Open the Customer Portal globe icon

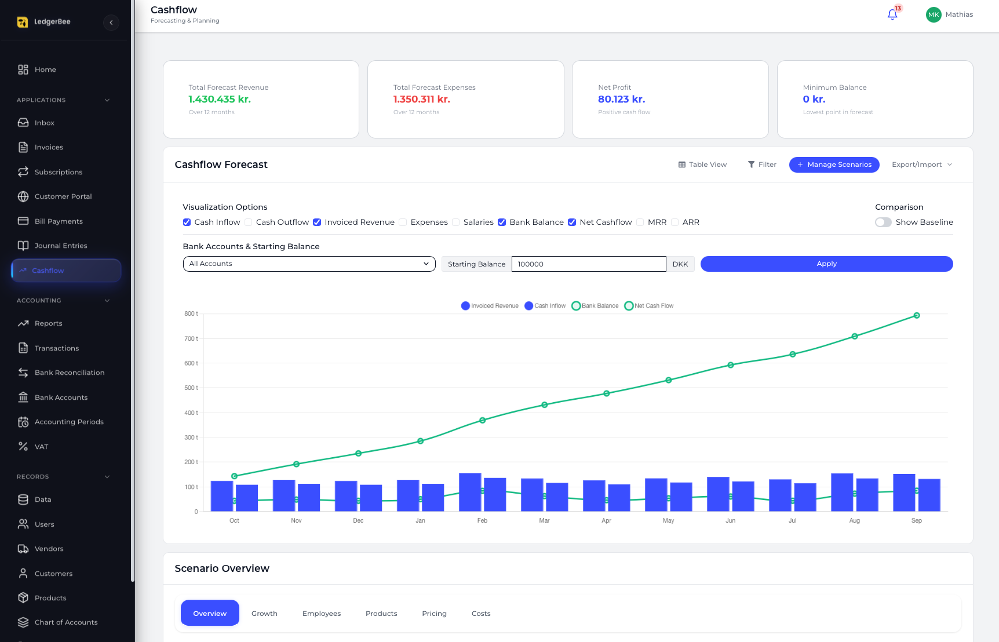point(23,196)
